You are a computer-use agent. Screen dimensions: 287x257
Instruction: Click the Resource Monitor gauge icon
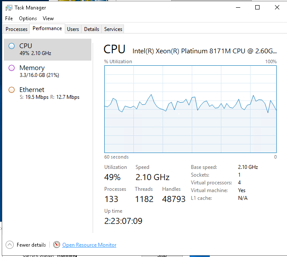click(x=57, y=245)
